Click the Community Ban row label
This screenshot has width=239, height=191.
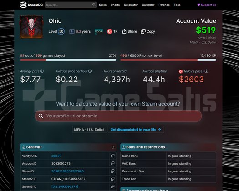click(x=133, y=171)
